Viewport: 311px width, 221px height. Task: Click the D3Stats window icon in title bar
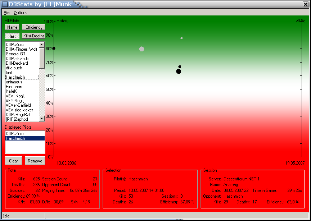coord(5,4)
